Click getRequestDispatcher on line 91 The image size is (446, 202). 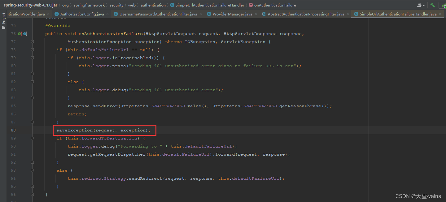click(x=118, y=154)
